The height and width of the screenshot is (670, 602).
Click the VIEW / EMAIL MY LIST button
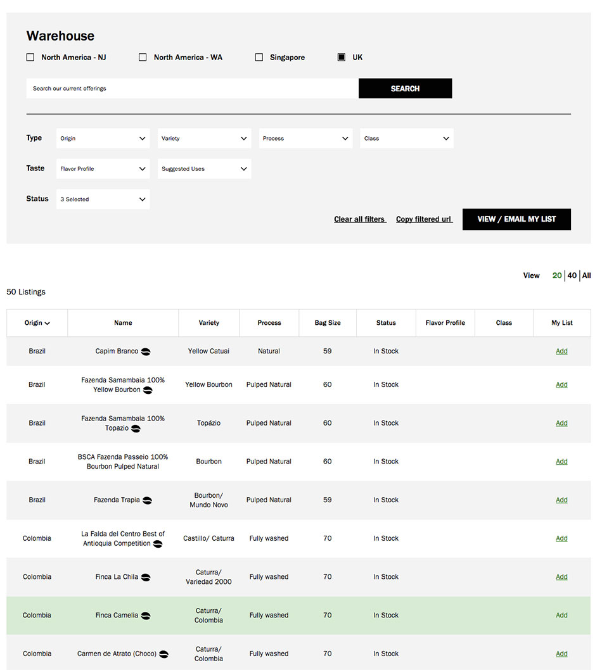(x=516, y=219)
